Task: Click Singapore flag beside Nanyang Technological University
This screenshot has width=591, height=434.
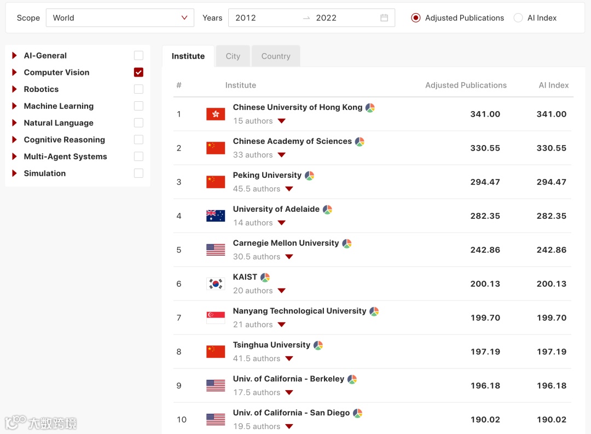Action: click(216, 317)
